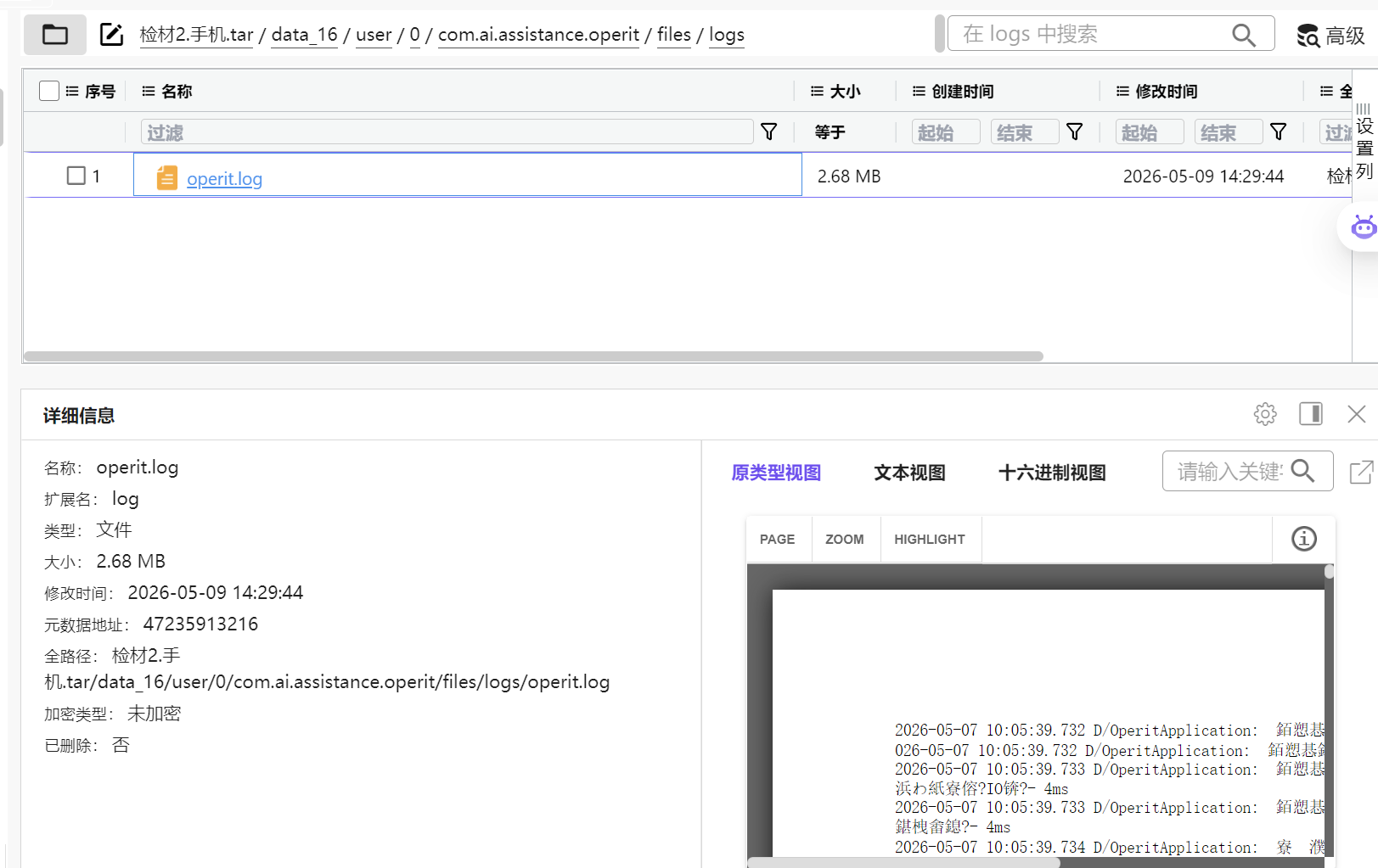Click creation time end (结束) field
Screen dimensions: 1378x868
(x=1025, y=132)
